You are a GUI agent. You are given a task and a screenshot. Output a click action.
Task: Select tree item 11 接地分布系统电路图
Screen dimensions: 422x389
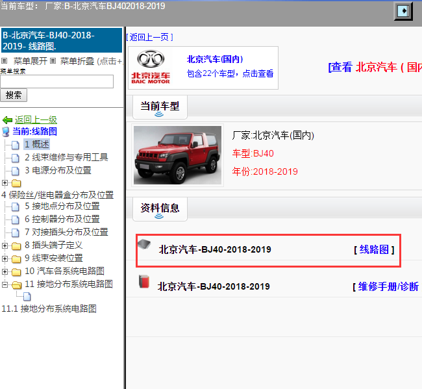tap(69, 284)
